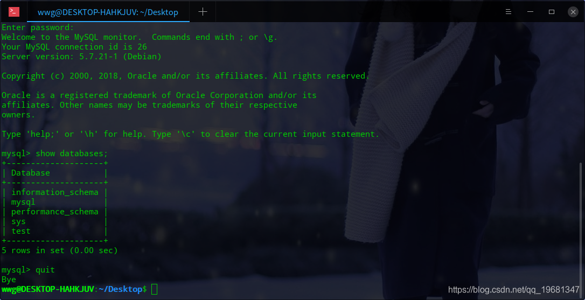Image resolution: width=585 pixels, height=300 pixels.
Task: Click the green cursor block at prompt
Action: pyautogui.click(x=155, y=289)
